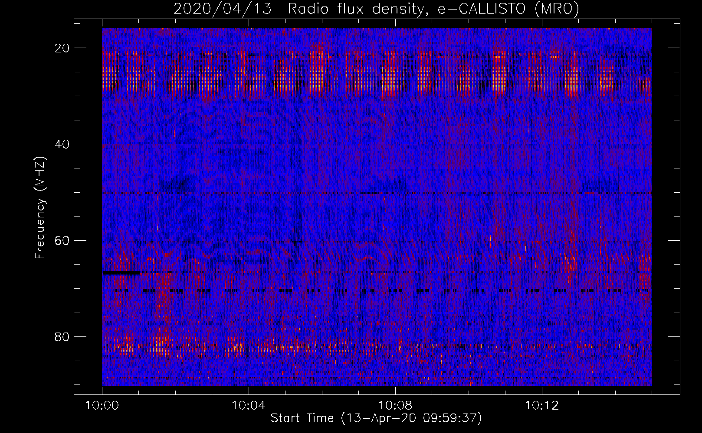Screen dimensions: 702x433
Task: Click the plot title "Radio flux density, e-CALLISTO (MRO)"
Action: [433, 9]
